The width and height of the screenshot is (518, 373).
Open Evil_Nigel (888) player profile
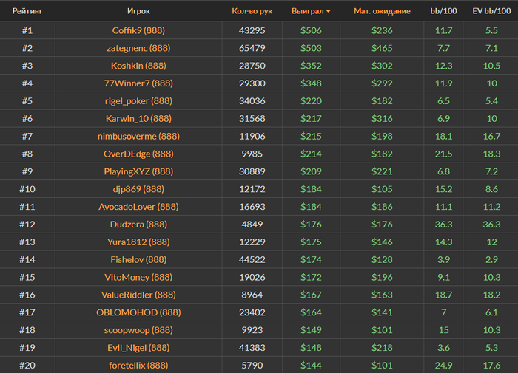click(138, 348)
